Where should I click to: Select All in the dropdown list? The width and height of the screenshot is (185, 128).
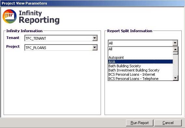(140, 49)
